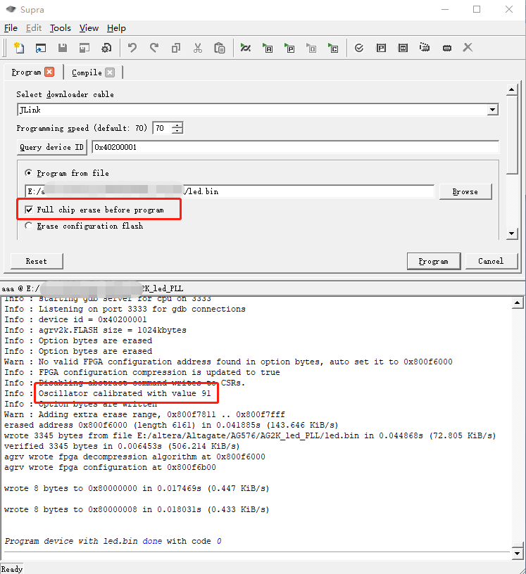
Task: Click the 'Ready' status bar text
Action: click(12, 569)
